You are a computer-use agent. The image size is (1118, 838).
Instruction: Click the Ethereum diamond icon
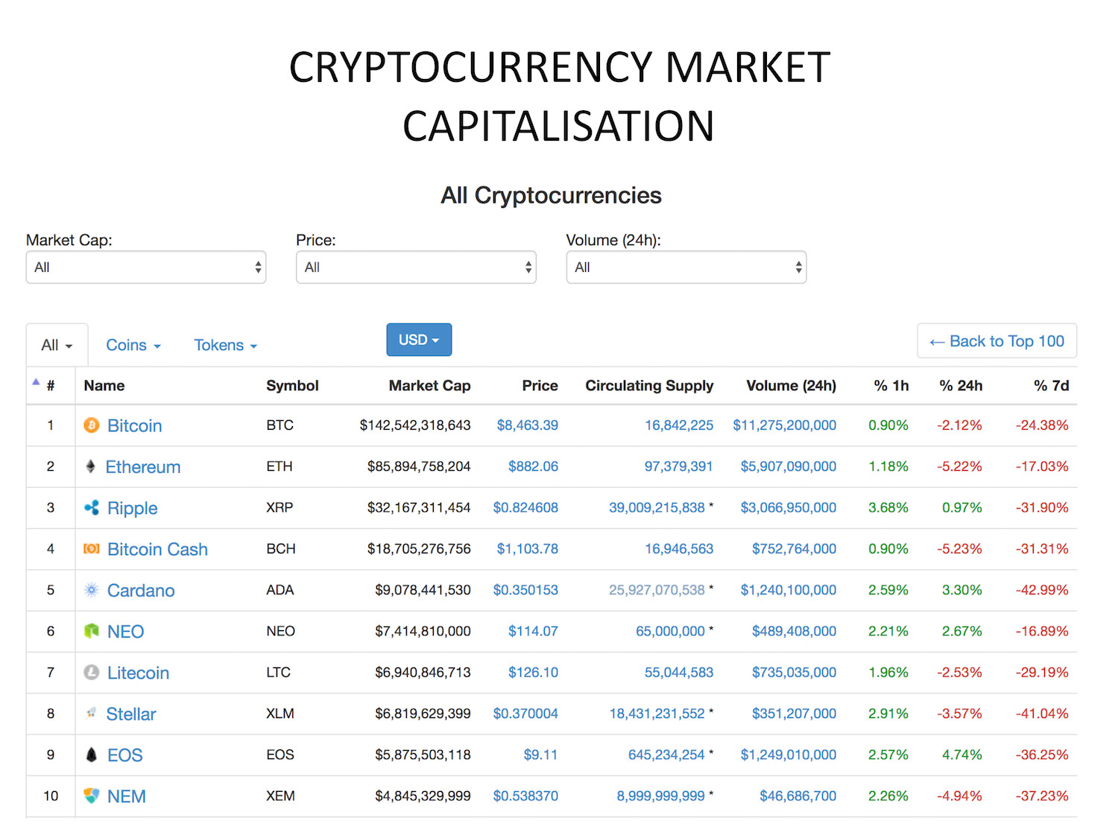coord(91,466)
